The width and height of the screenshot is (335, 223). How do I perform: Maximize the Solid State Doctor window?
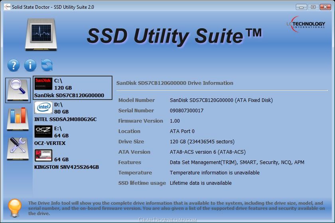point(313,7)
